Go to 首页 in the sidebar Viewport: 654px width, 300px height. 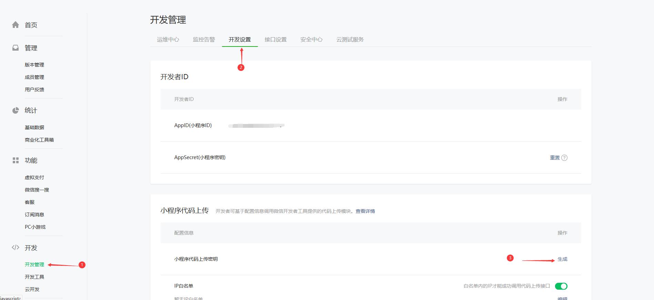31,25
